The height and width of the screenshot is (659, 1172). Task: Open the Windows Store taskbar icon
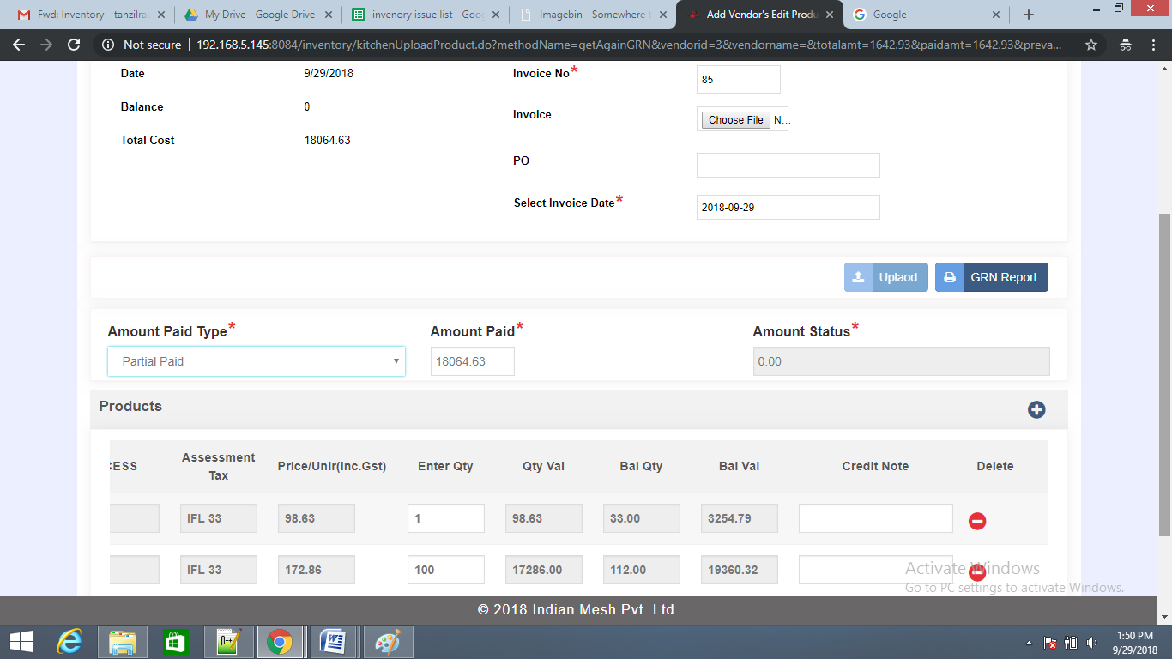pos(175,642)
